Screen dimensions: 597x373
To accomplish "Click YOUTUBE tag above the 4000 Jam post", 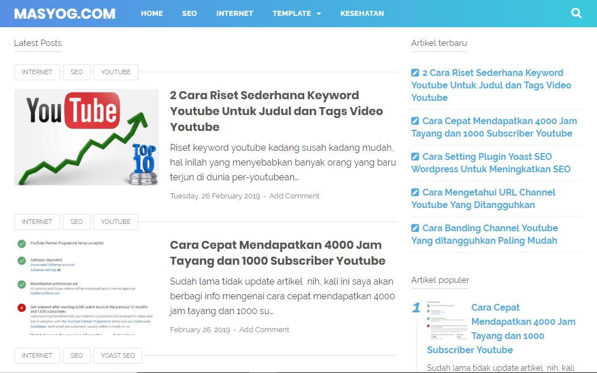I will pos(116,222).
